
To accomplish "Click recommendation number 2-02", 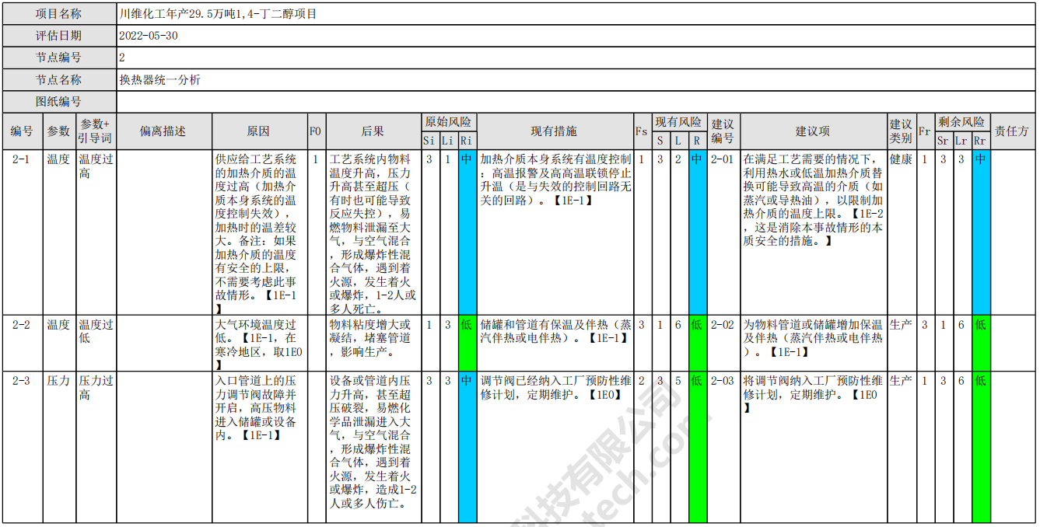I will [723, 343].
